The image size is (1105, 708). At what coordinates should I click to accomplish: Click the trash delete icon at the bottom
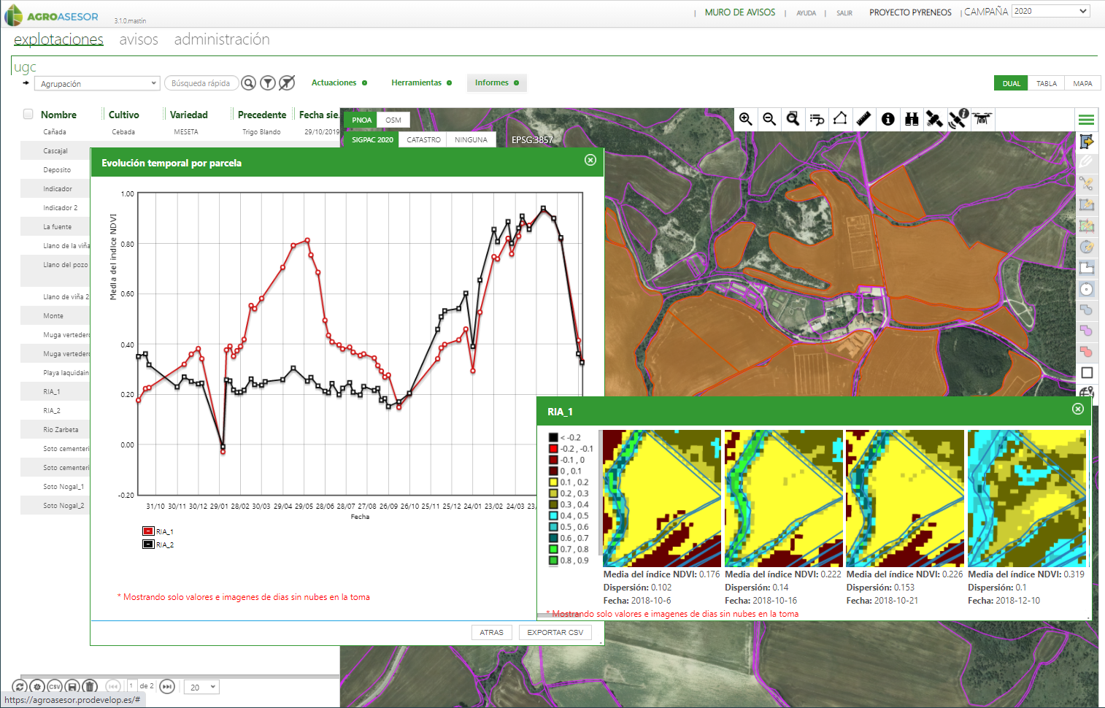click(x=90, y=687)
